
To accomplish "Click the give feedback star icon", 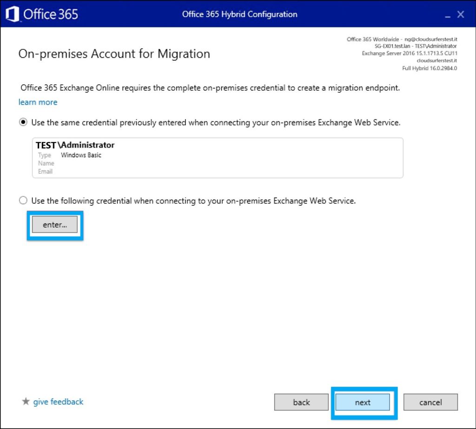I will [x=26, y=402].
